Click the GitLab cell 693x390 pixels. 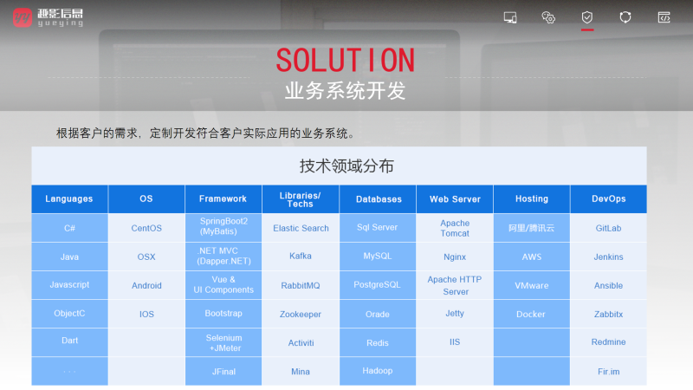coord(609,228)
